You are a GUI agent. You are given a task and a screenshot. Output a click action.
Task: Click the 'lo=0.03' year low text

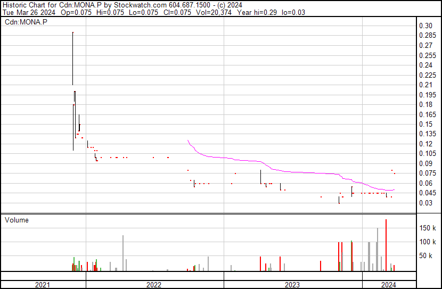click(x=293, y=12)
